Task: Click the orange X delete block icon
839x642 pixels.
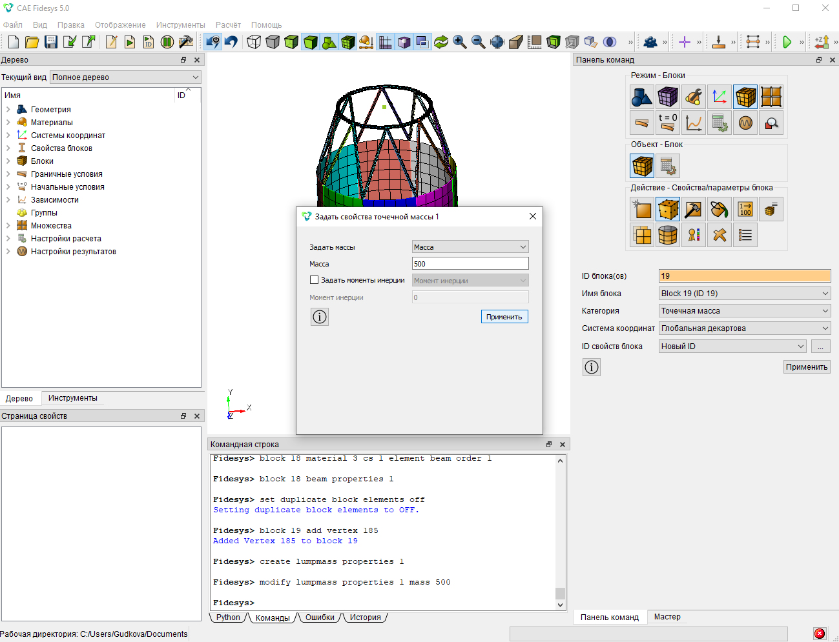Action: pyautogui.click(x=720, y=235)
